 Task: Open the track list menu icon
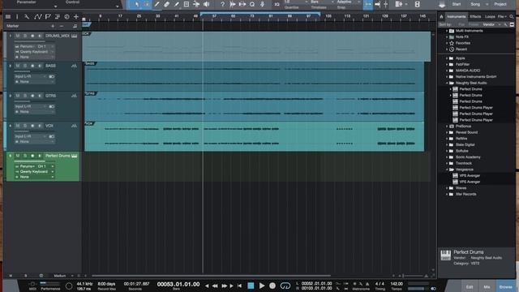point(8,16)
